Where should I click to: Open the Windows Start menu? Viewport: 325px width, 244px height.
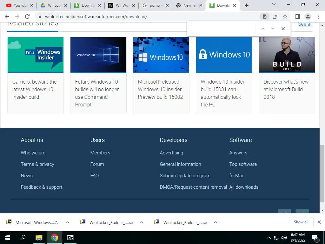8,238
